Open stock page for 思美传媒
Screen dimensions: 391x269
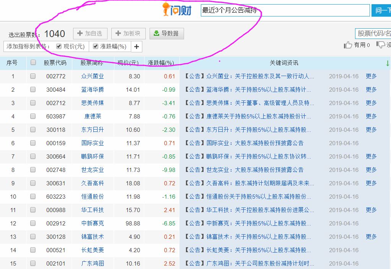[93, 103]
